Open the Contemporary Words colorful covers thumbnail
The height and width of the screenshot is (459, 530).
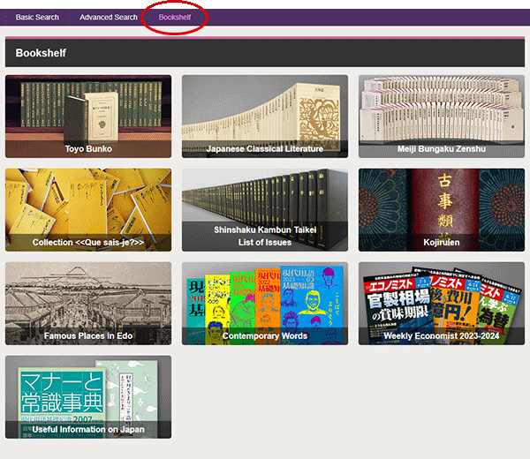(x=265, y=296)
